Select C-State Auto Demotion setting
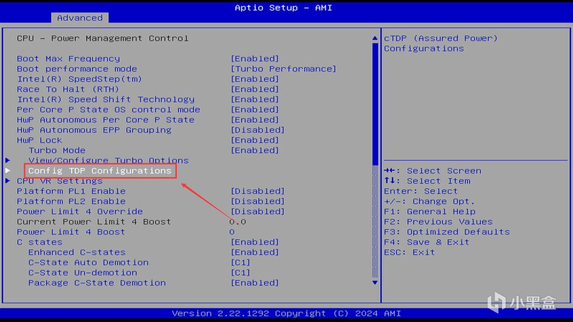 tap(89, 263)
